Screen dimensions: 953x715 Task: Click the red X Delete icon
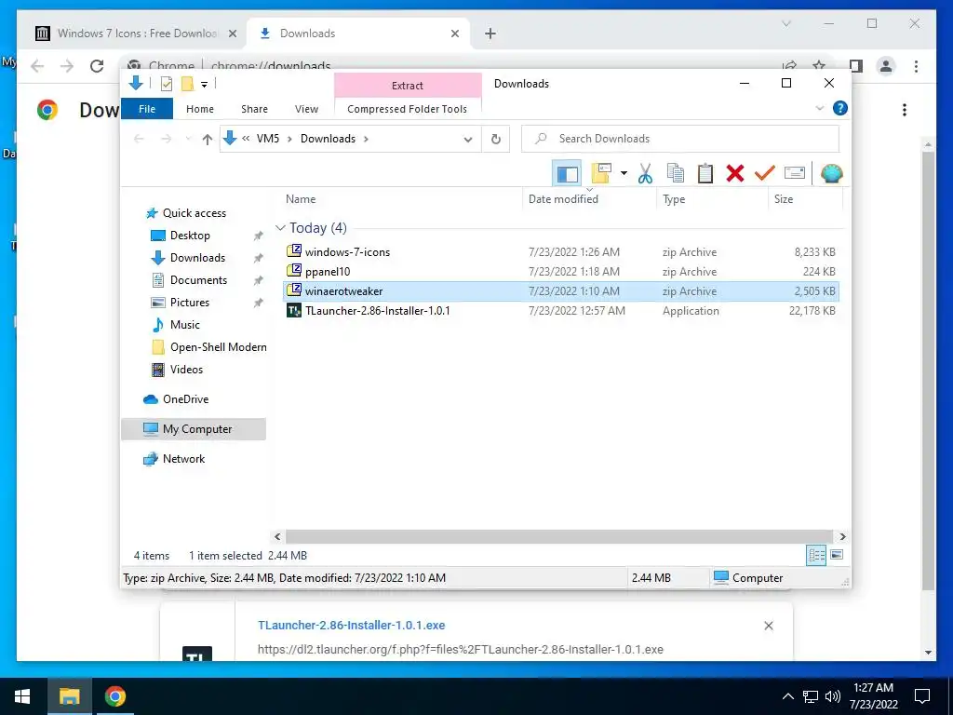click(735, 174)
